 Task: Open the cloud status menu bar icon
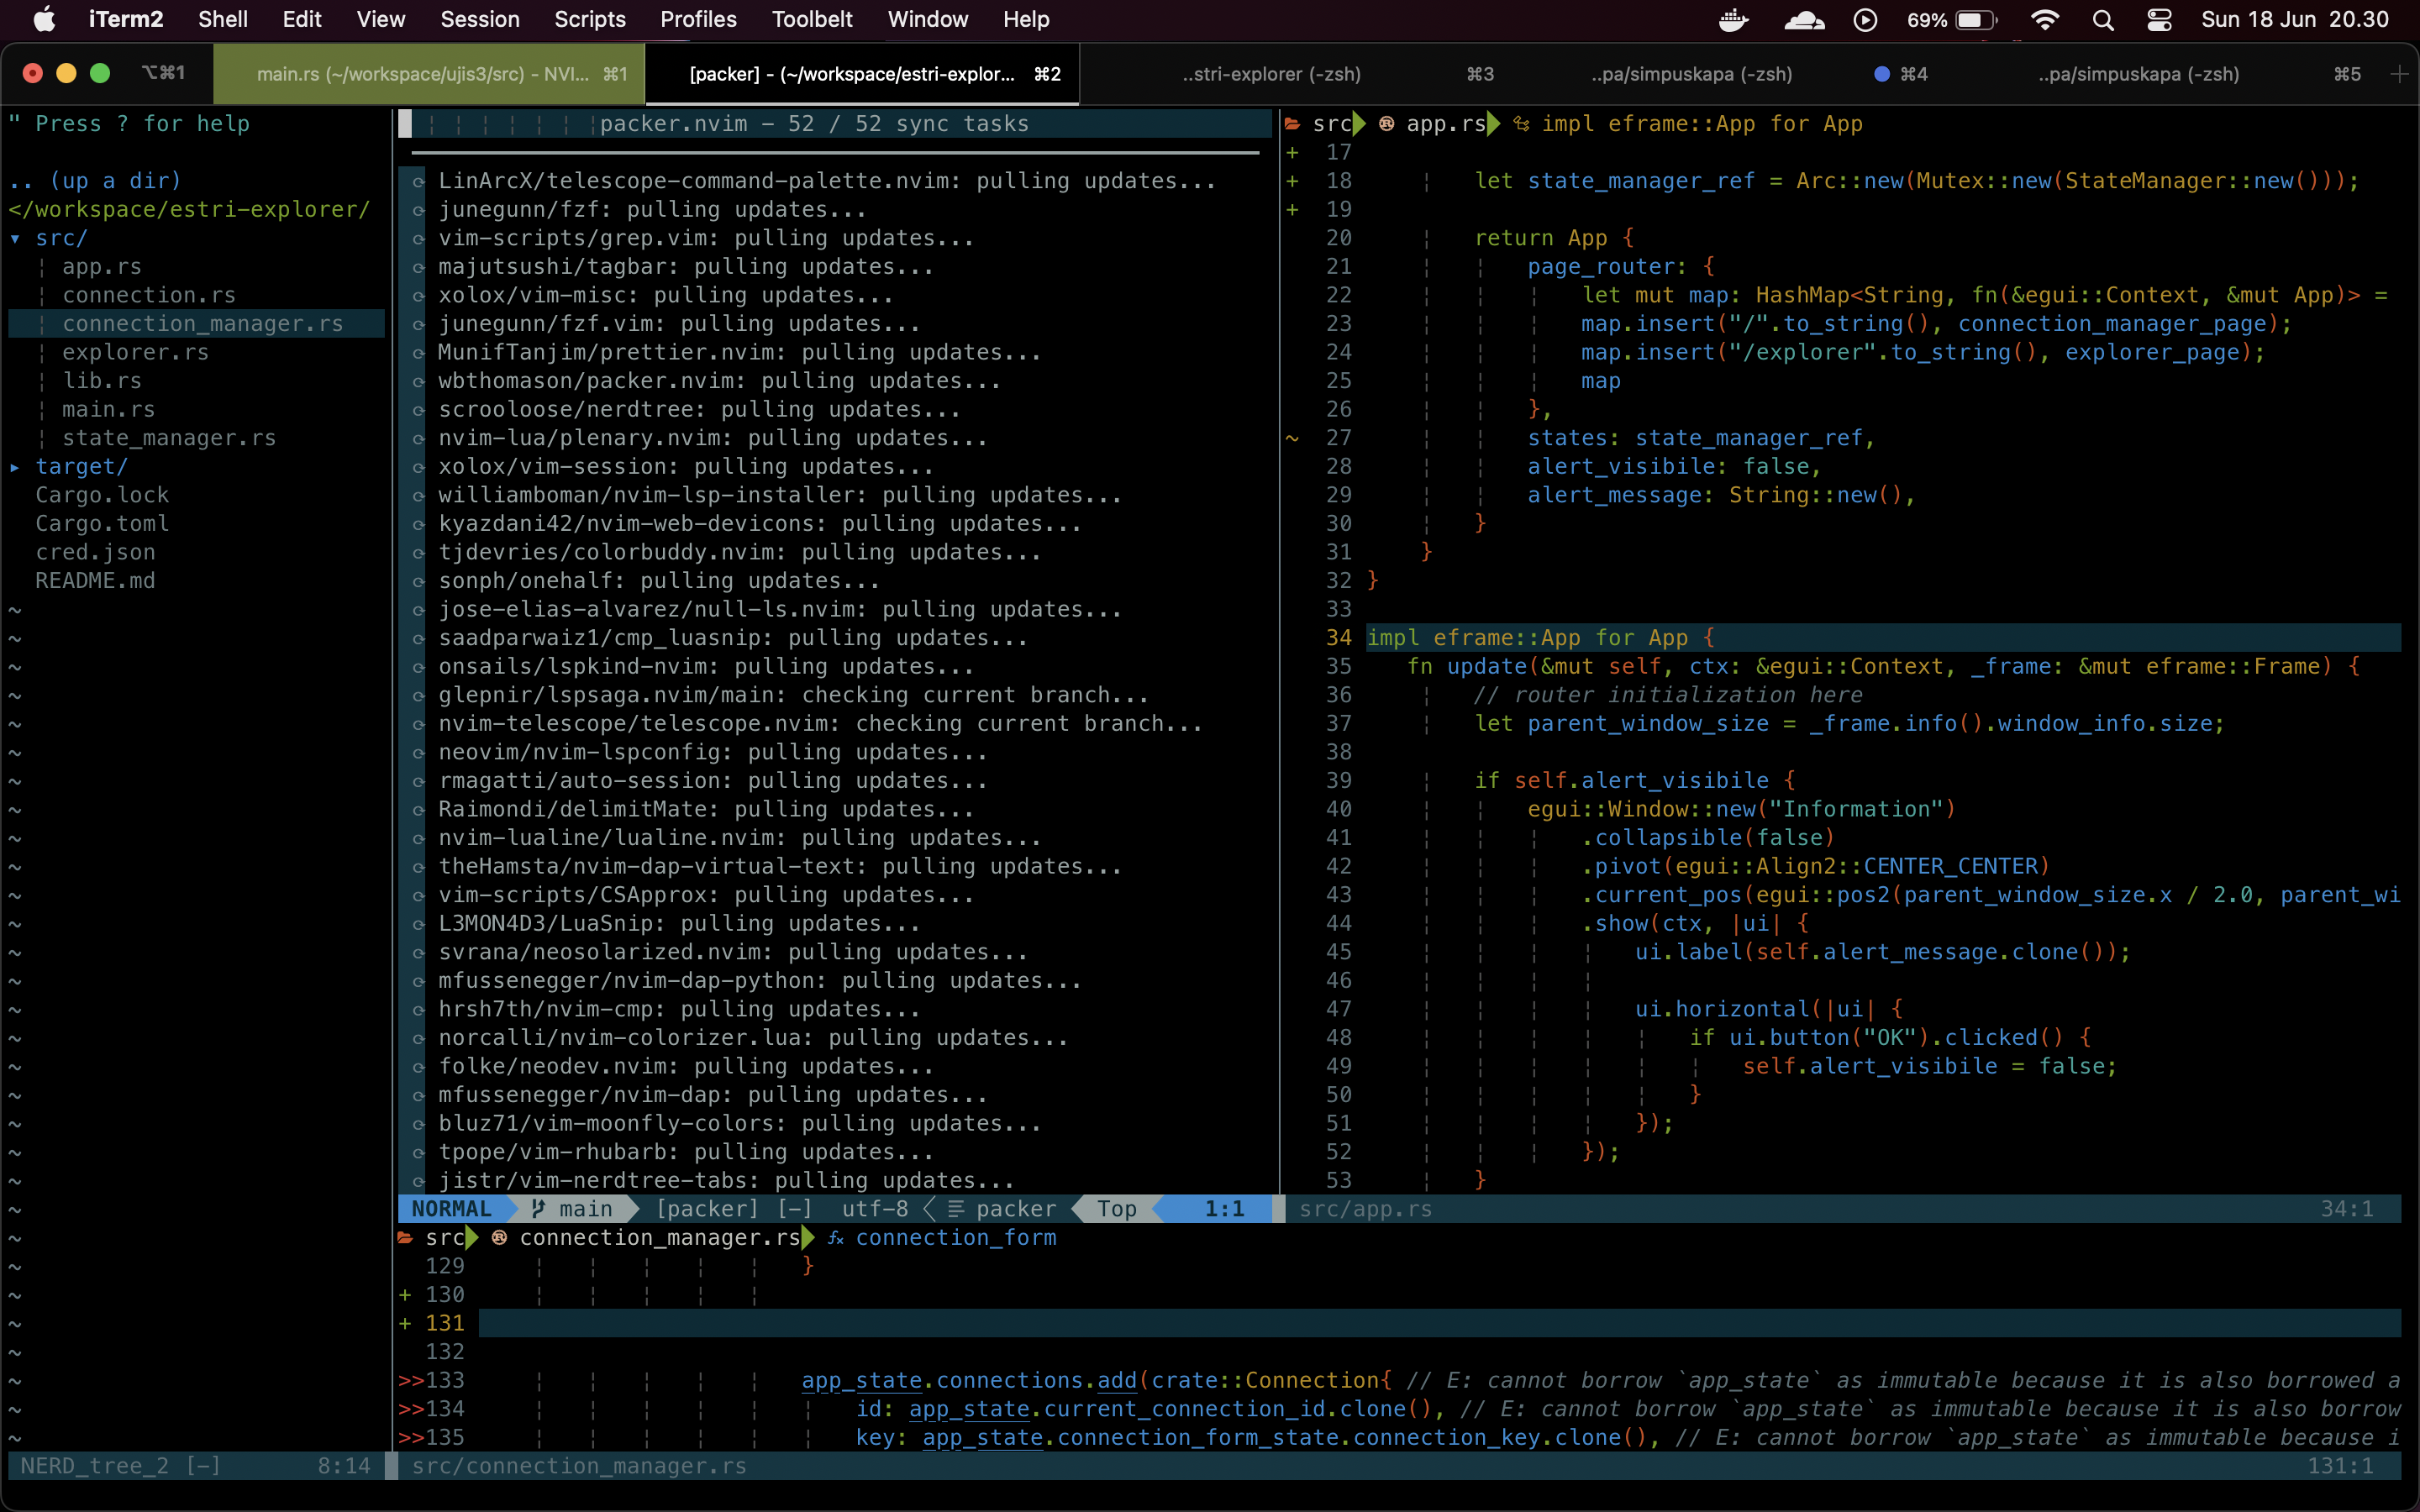[x=1803, y=20]
